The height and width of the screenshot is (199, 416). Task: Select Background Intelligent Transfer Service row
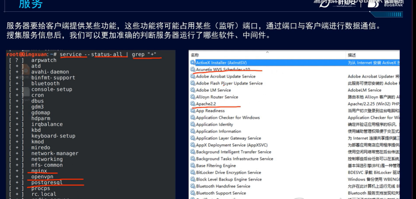(294, 152)
